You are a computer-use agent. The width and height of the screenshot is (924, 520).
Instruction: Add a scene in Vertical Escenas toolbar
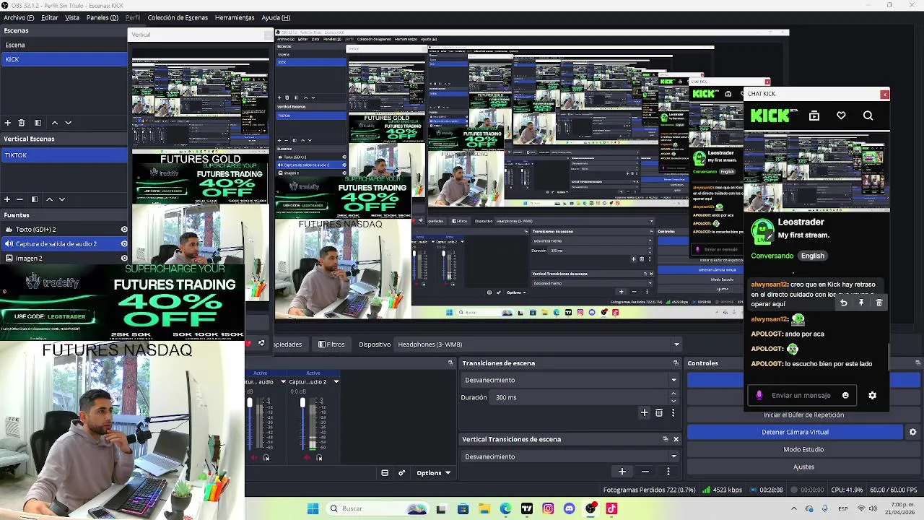click(7, 199)
